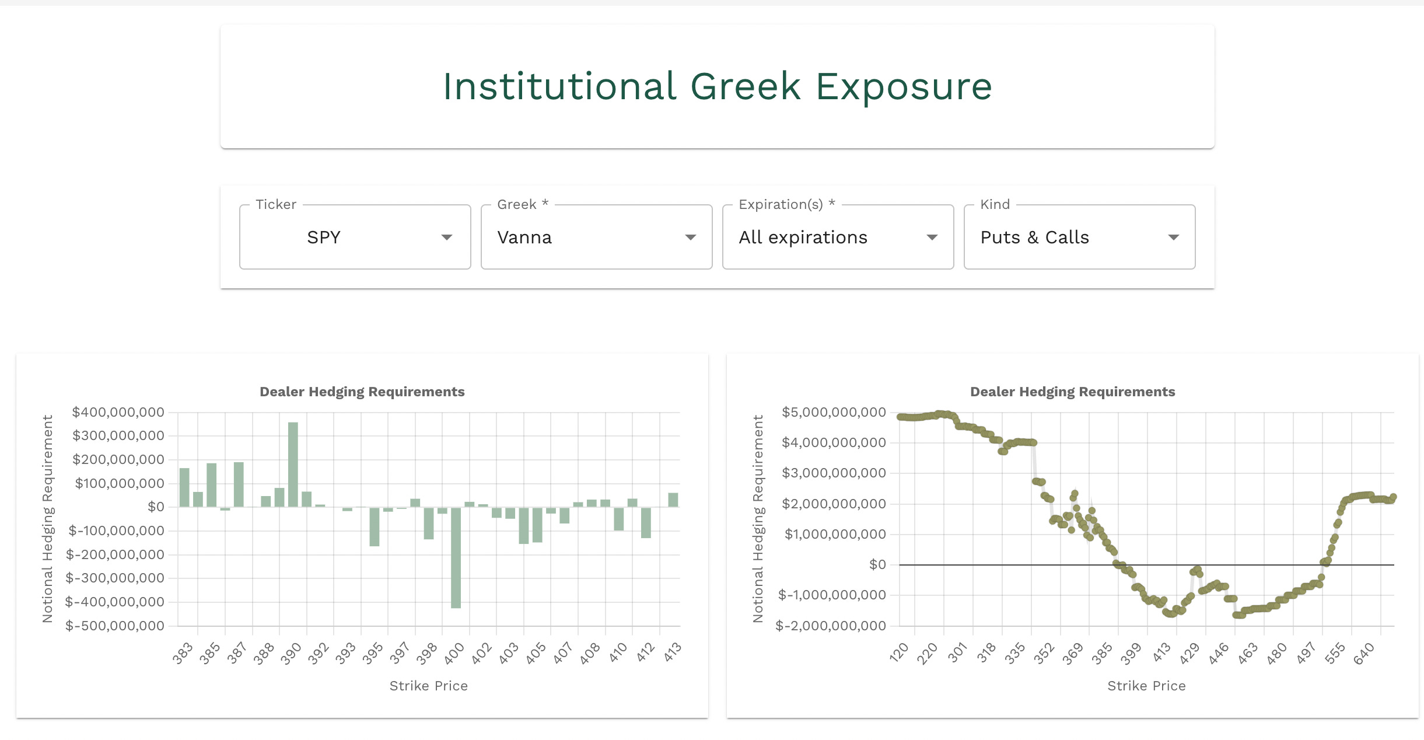Click the Expiration(s) dropdown arrow icon

tap(932, 238)
